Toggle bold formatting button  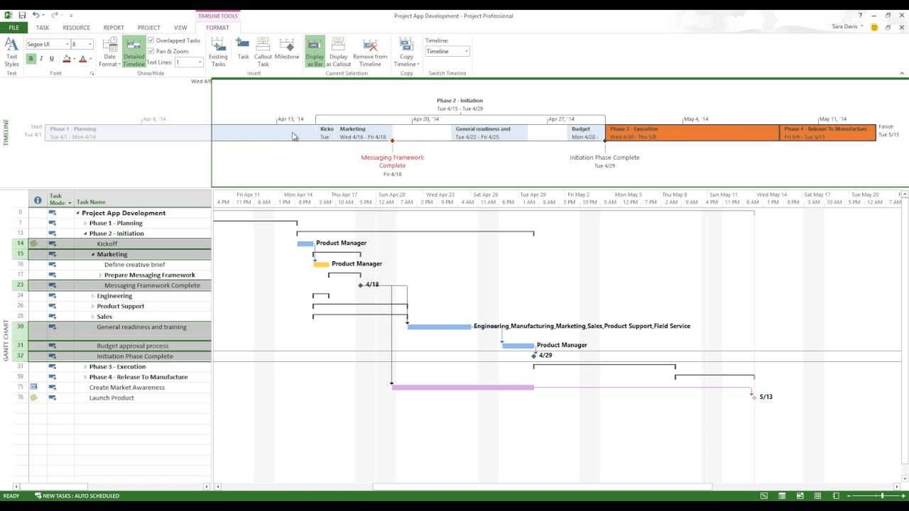click(31, 58)
